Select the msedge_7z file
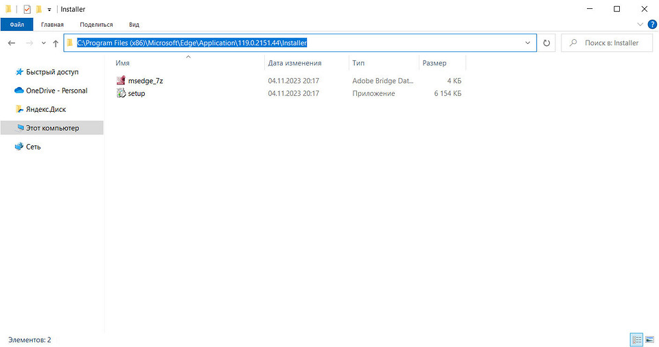This screenshot has width=659, height=347. point(146,81)
